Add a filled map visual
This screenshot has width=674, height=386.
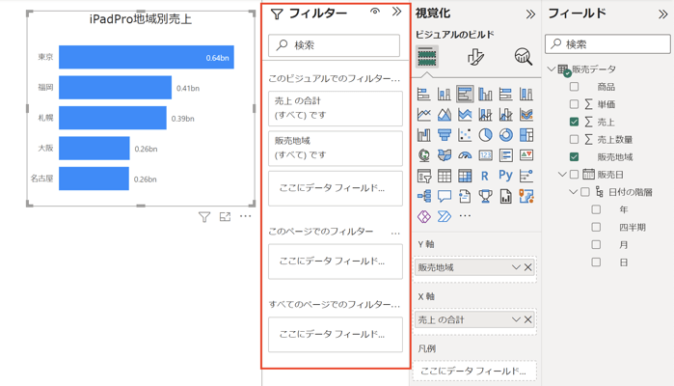click(x=445, y=155)
